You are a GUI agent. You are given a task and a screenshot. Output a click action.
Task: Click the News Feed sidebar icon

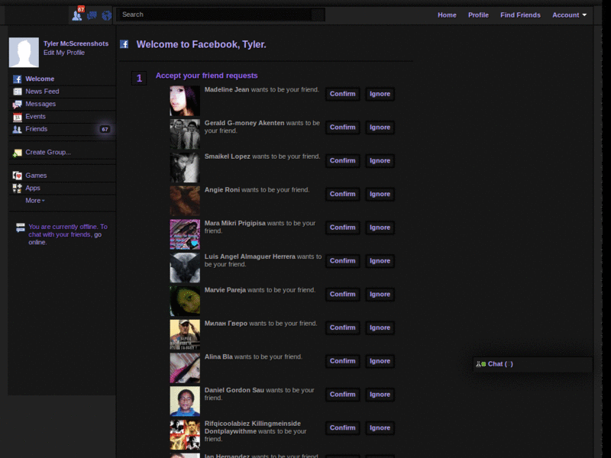tap(17, 92)
